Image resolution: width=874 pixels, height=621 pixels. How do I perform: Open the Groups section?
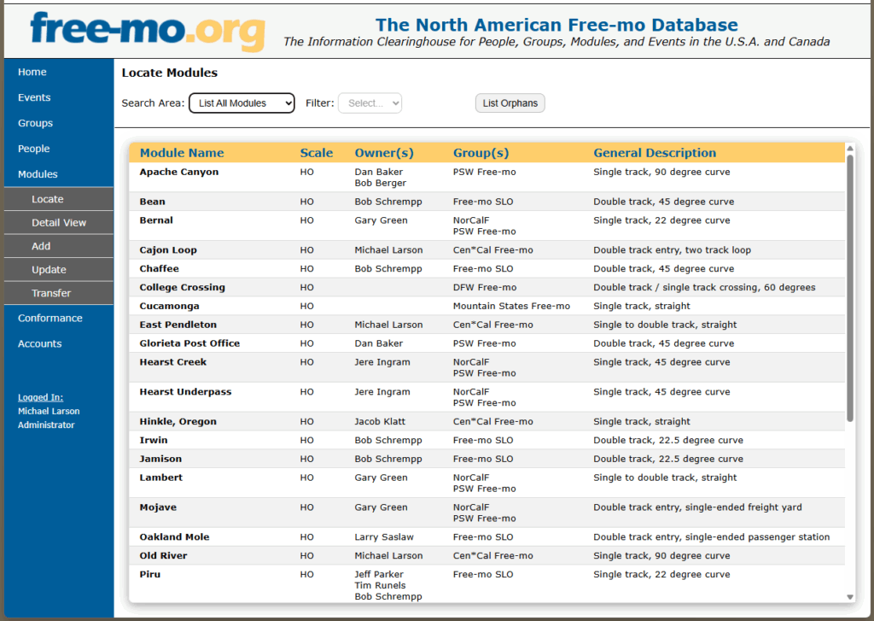coord(35,123)
